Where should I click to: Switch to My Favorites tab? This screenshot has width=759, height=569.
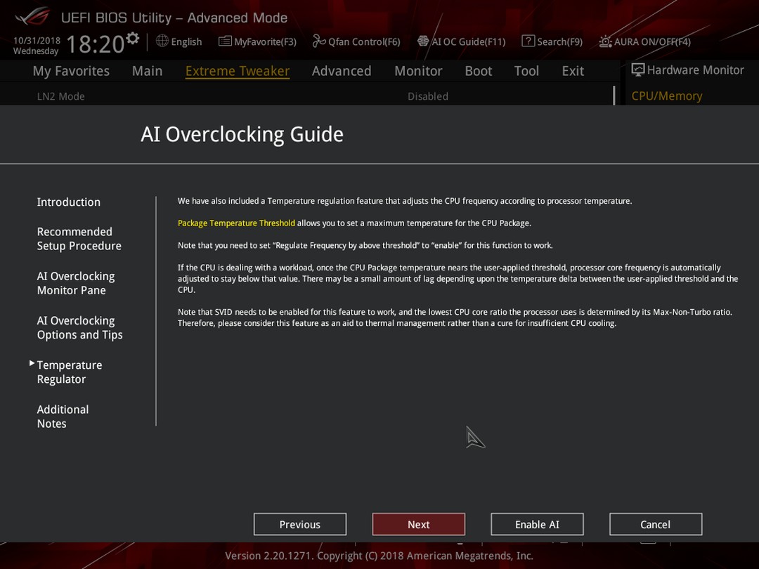coord(71,71)
